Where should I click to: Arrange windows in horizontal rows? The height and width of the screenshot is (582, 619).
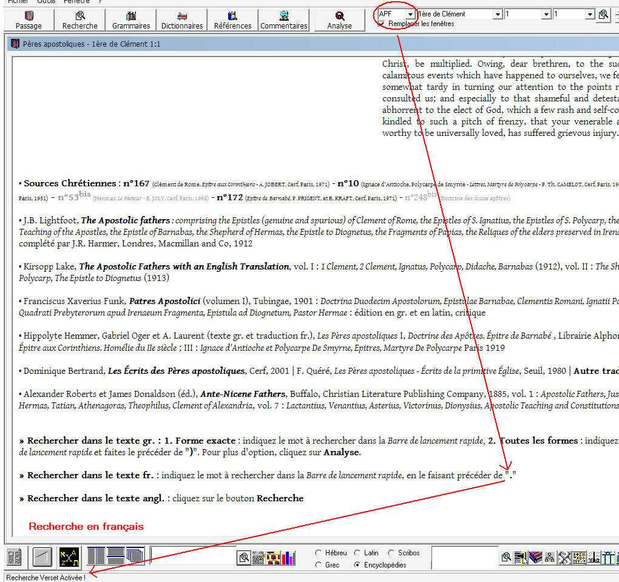[x=116, y=556]
